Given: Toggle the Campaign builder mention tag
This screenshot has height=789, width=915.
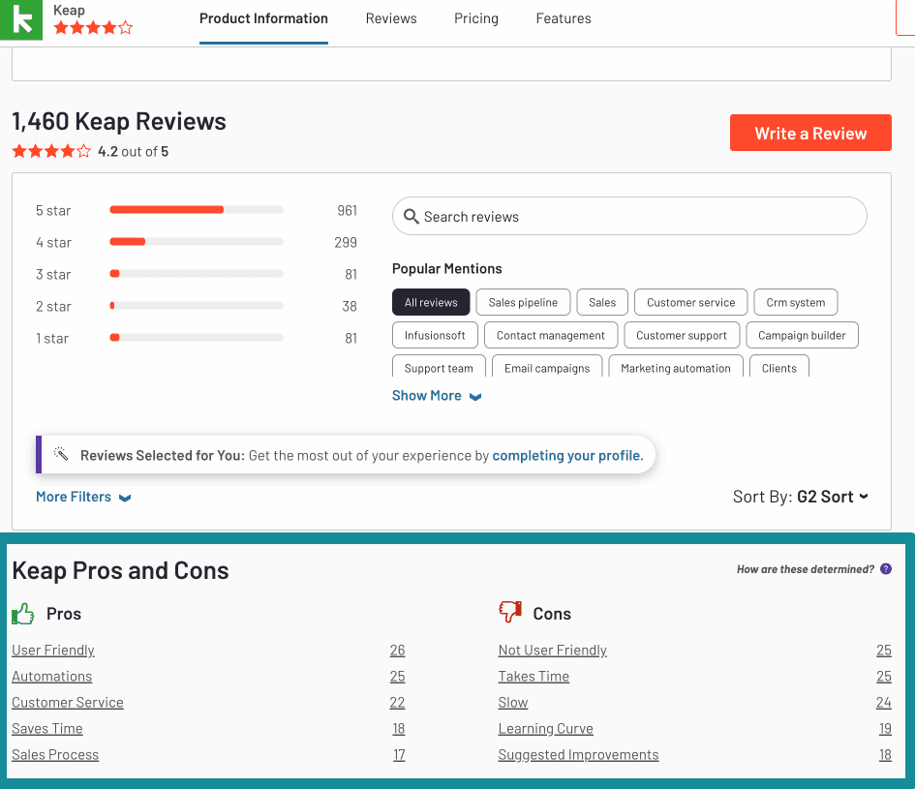Looking at the screenshot, I should click(802, 336).
